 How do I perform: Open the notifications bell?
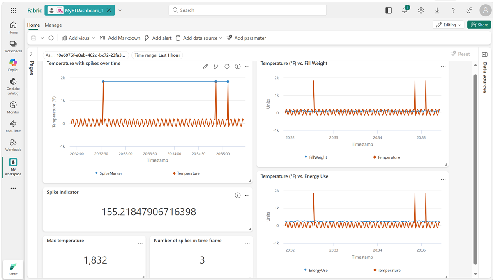[x=405, y=10]
